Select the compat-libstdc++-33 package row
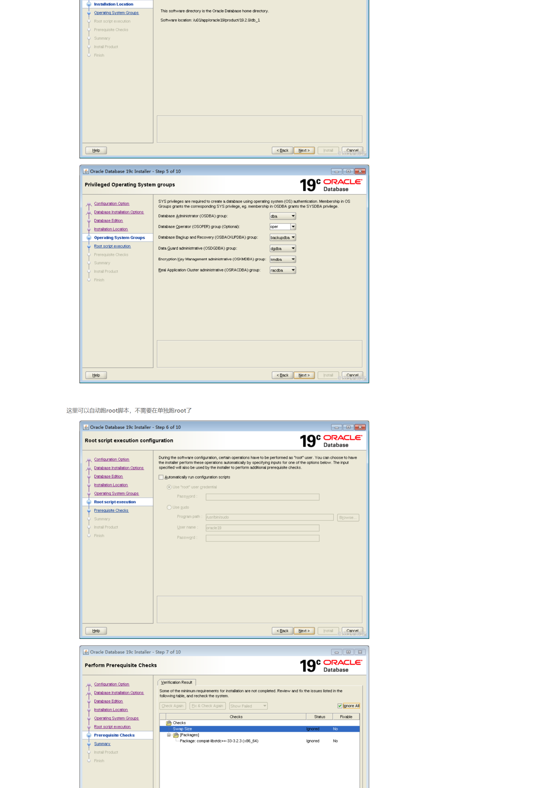 coord(260,741)
